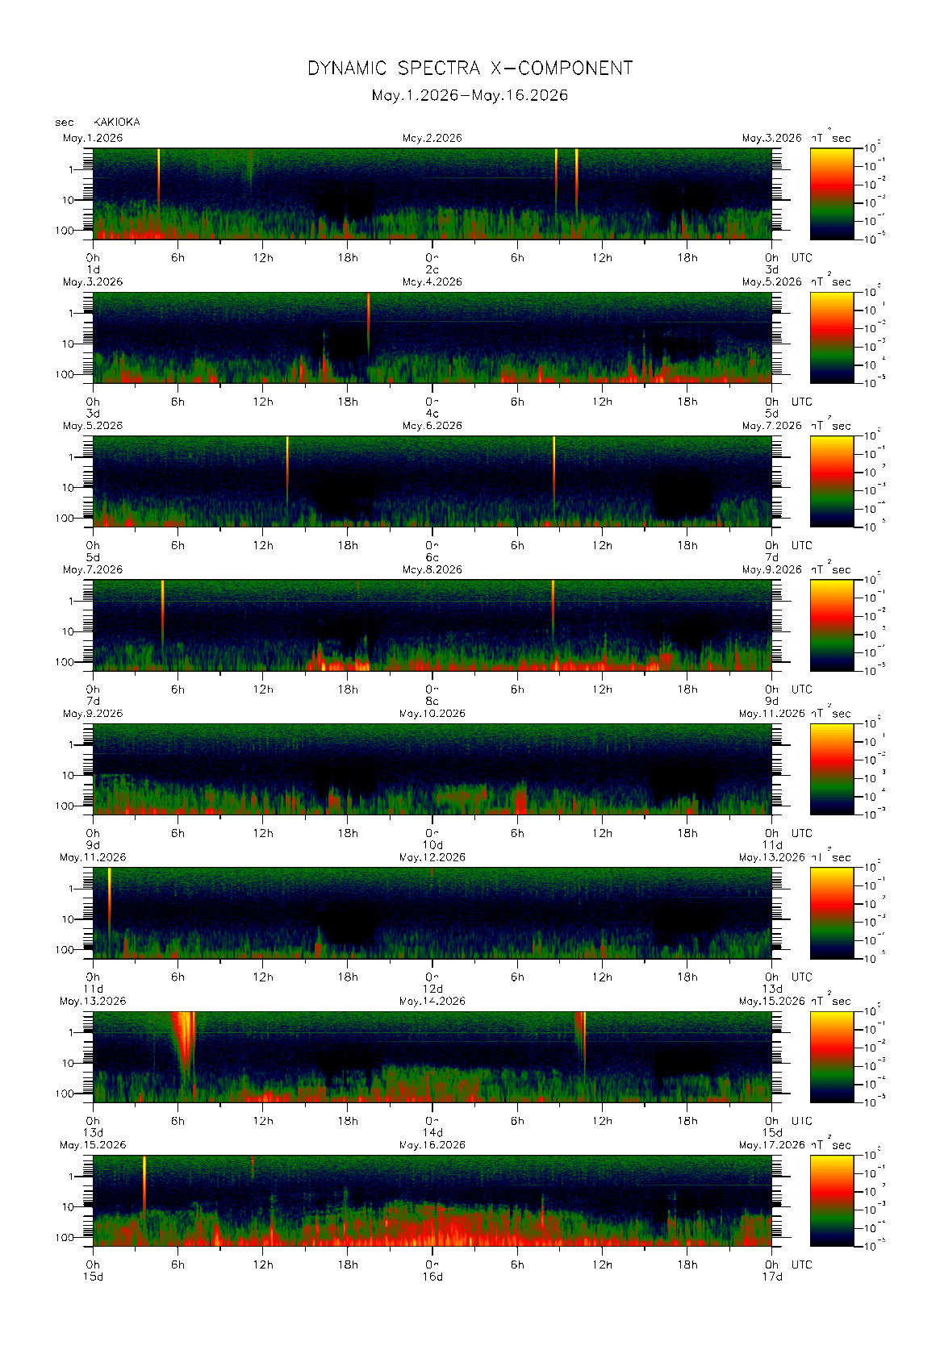Image resolution: width=940 pixels, height=1354 pixels.
Task: Click the color scale bar beside the May 15–17 panel
Action: pyautogui.click(x=832, y=1201)
